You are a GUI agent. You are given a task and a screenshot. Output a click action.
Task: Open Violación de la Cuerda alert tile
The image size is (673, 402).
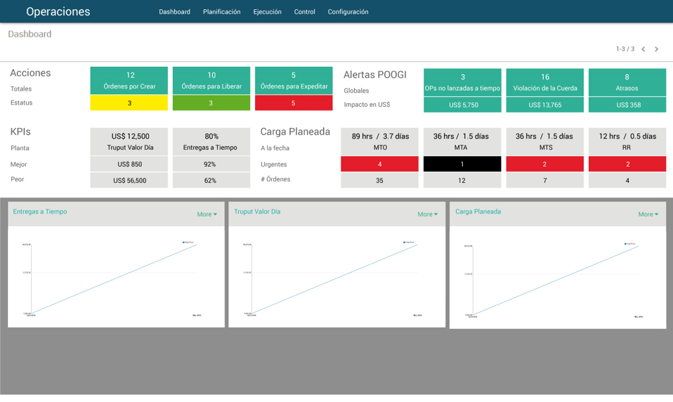544,82
